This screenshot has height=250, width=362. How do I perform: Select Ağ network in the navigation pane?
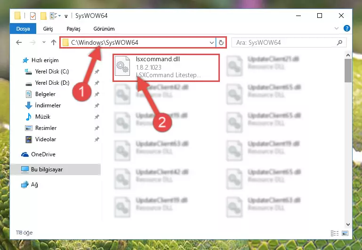click(34, 185)
